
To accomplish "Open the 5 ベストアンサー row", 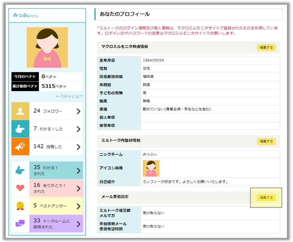I will (x=56, y=206).
